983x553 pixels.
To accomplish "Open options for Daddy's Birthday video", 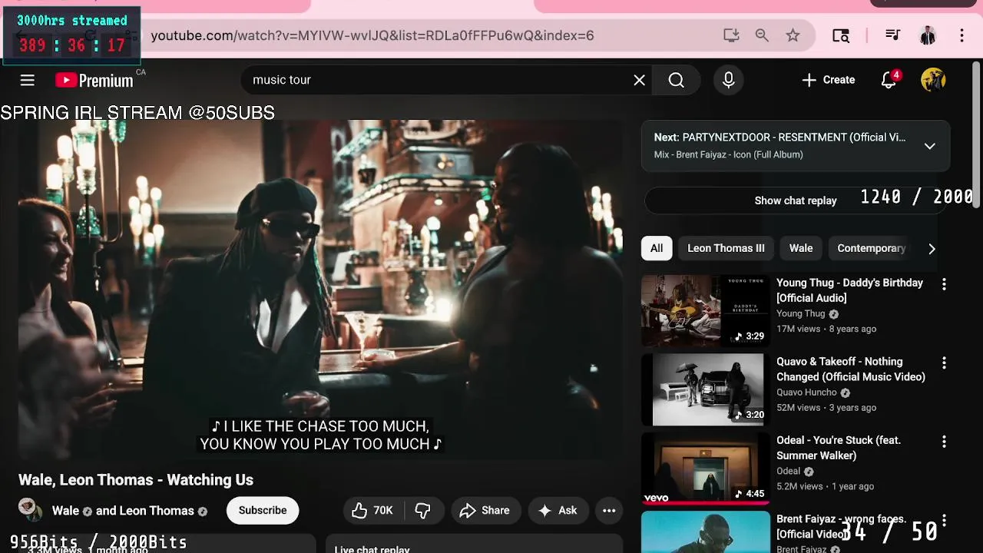I will (944, 284).
